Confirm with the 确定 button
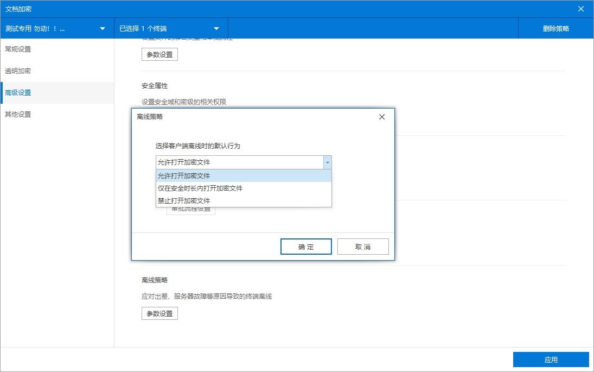Image resolution: width=594 pixels, height=372 pixels. pos(306,246)
